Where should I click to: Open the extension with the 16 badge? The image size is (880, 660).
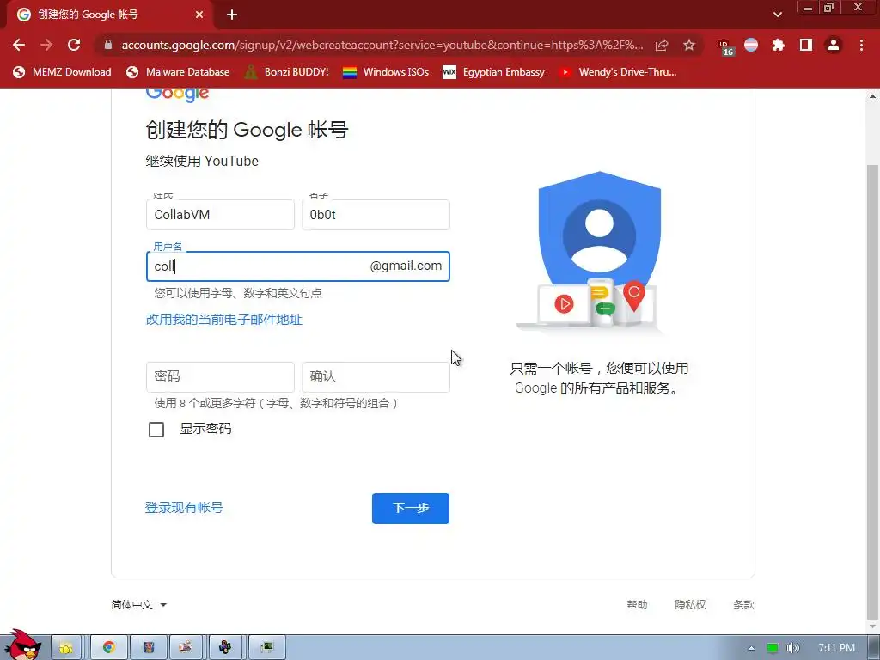point(725,46)
